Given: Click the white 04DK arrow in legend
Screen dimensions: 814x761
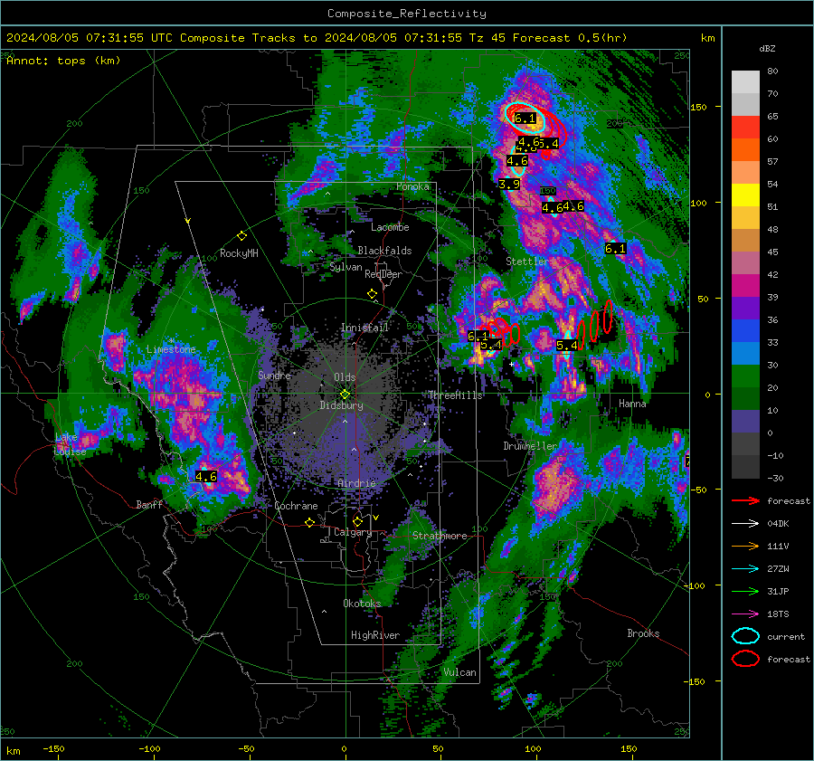Looking at the screenshot, I should coord(745,523).
